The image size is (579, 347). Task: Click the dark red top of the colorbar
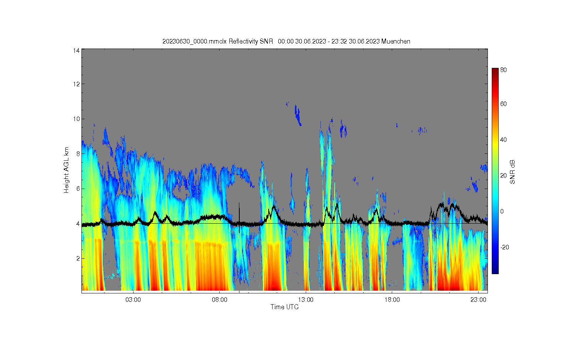click(x=495, y=71)
